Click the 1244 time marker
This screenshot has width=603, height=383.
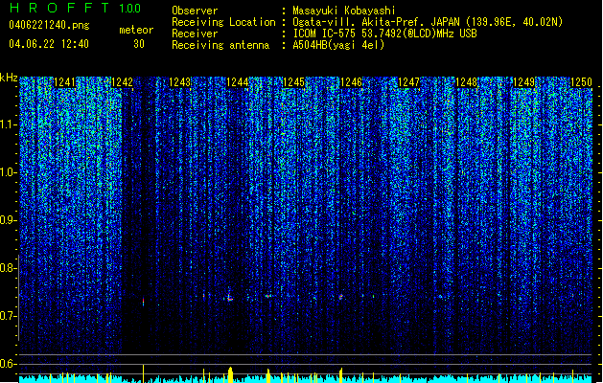(x=238, y=82)
